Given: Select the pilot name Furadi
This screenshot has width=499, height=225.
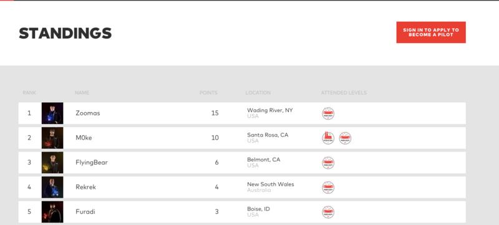Looking at the screenshot, I should point(85,212).
